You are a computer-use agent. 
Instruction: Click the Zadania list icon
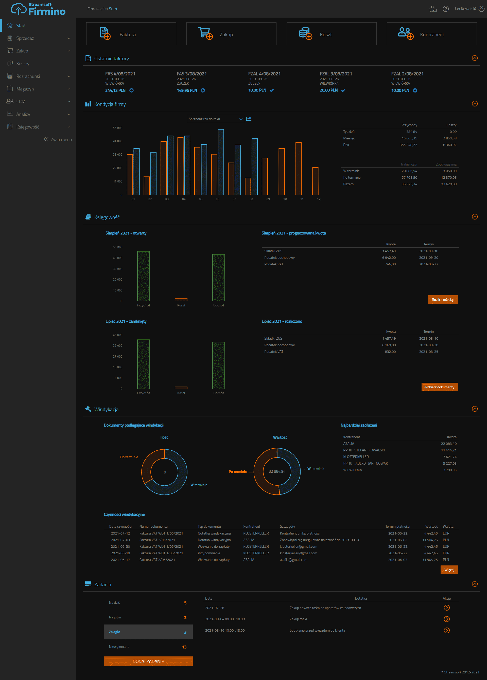88,584
